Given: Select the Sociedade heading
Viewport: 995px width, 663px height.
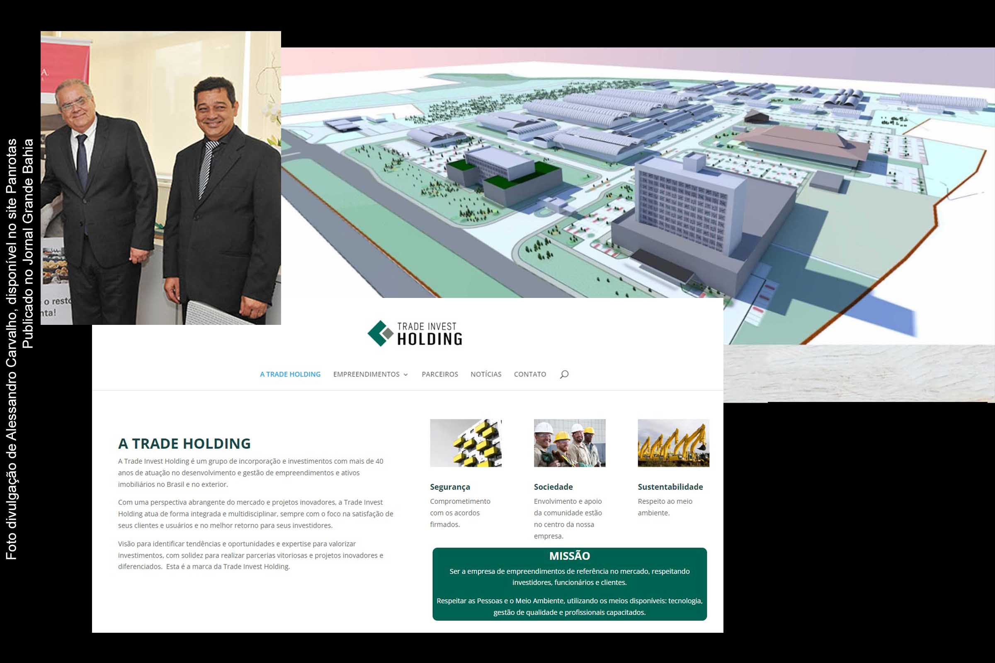Looking at the screenshot, I should coord(553,486).
